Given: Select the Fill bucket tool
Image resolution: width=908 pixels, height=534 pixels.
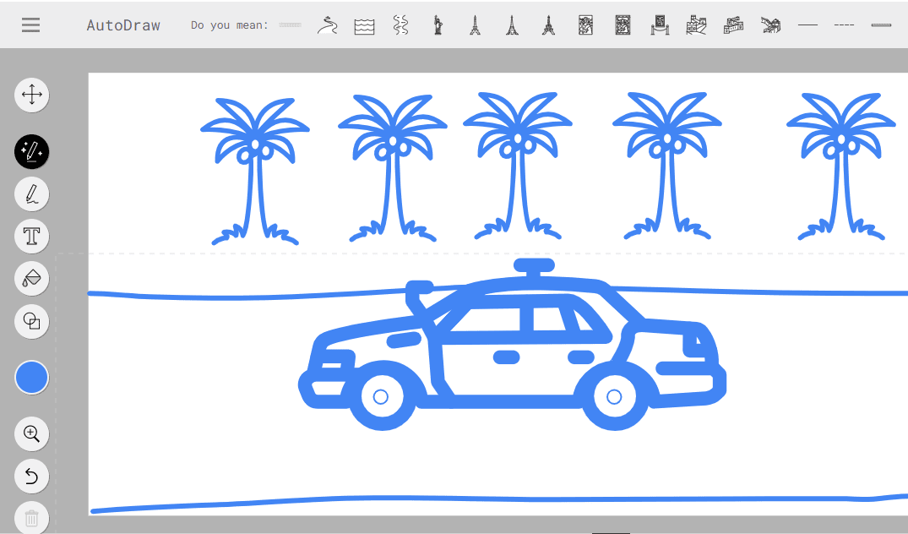Looking at the screenshot, I should click(x=32, y=278).
